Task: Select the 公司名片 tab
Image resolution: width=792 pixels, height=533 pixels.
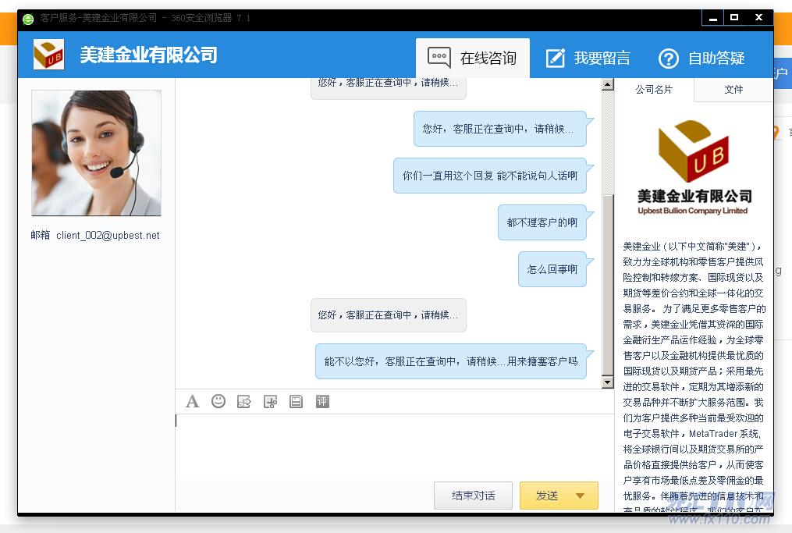Action: tap(654, 90)
